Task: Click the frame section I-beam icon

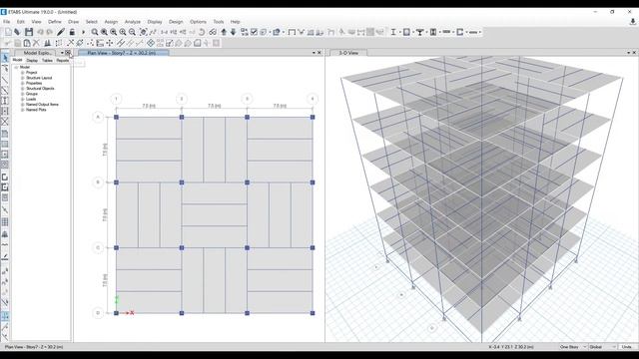Action: coord(392,32)
